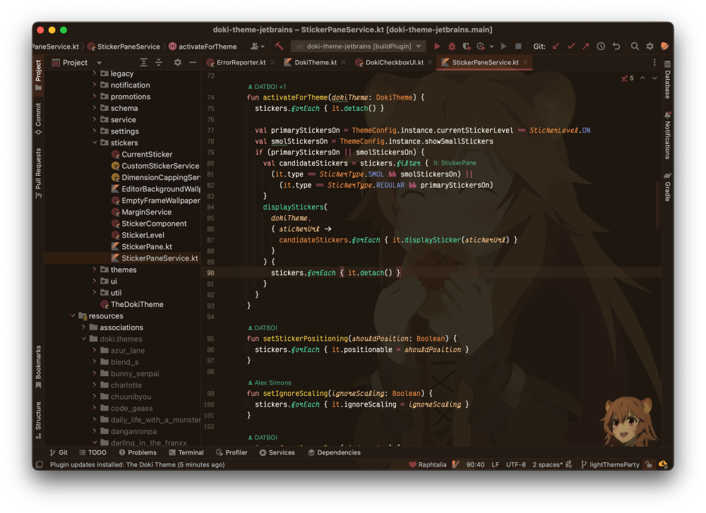Click the Git commit checkmark icon
706x513 pixels.
point(571,47)
